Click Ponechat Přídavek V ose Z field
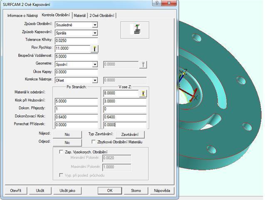The width and height of the screenshot is (265, 200). (x=125, y=125)
